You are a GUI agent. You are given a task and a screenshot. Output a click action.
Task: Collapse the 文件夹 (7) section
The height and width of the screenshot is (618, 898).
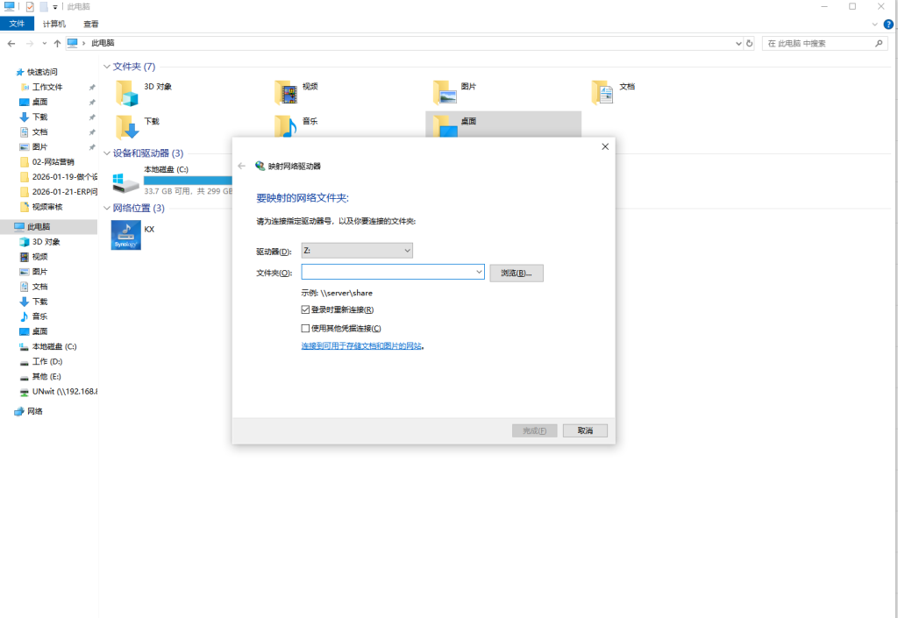pos(107,67)
